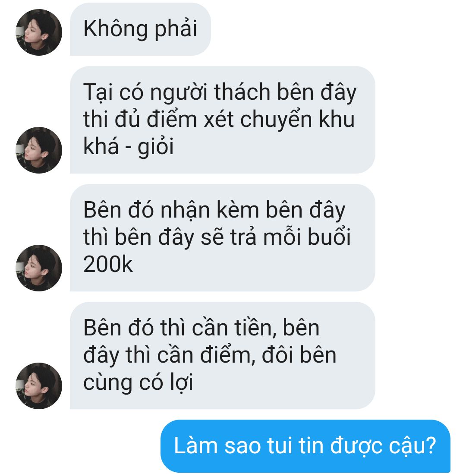Click 'thì bên đây sẽ trả mỗi buổi' line

217,237
